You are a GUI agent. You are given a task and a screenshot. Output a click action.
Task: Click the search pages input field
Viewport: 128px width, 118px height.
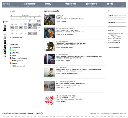(x=116, y=18)
